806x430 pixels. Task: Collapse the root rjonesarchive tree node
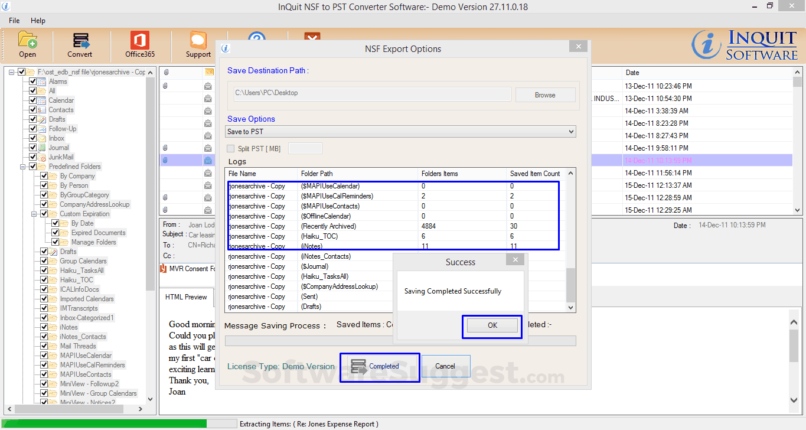pos(12,72)
